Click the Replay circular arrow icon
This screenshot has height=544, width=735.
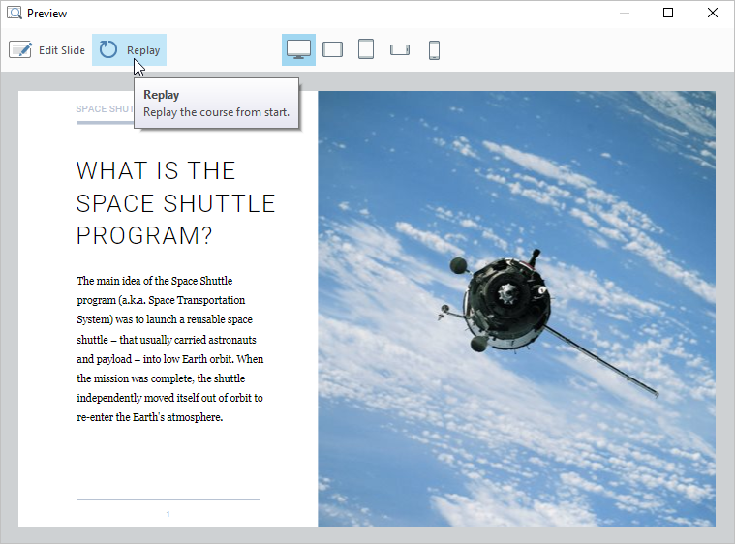[x=108, y=50]
